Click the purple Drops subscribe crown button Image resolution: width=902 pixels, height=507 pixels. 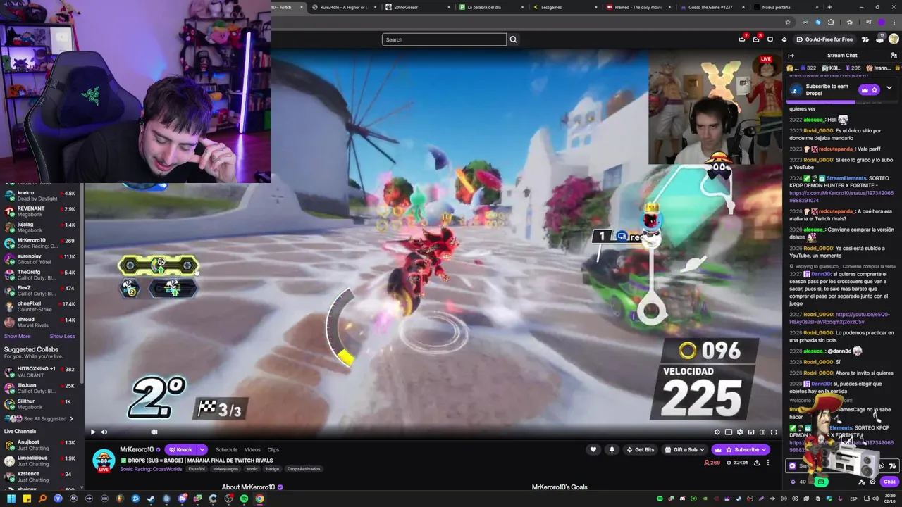869,90
